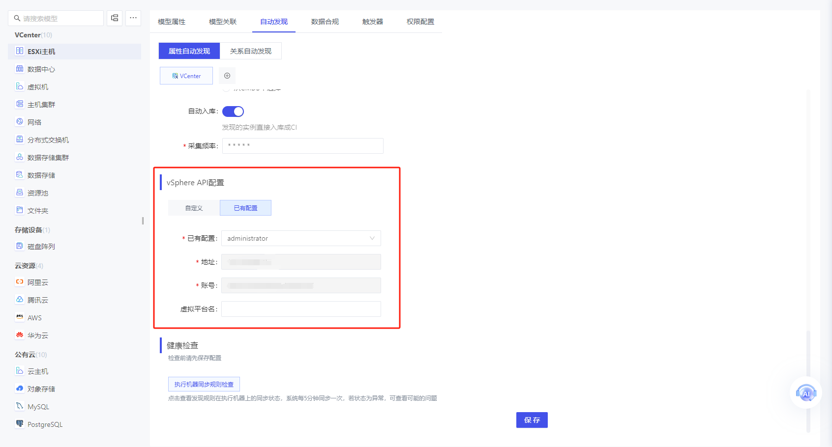Switch to the 模型关联 tab
The width and height of the screenshot is (832, 447).
[223, 22]
